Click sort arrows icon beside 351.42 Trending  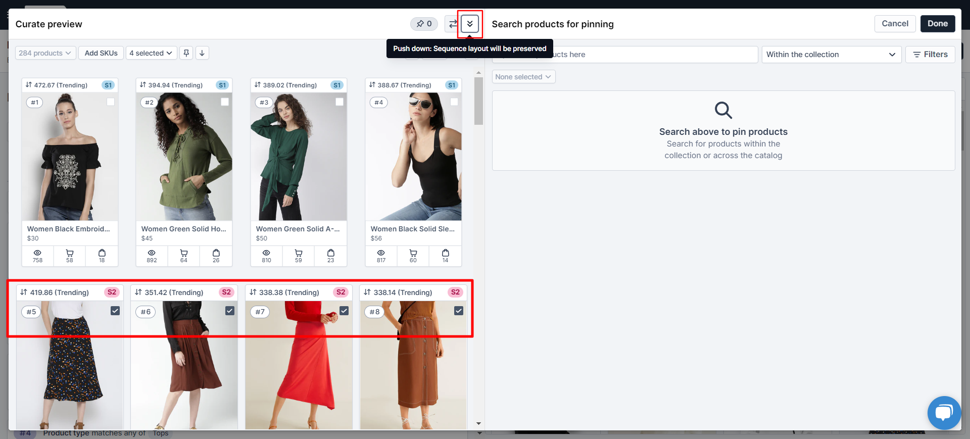coord(138,292)
